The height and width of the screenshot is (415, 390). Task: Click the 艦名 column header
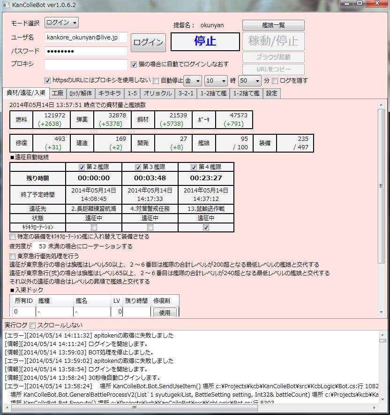pos(92,301)
